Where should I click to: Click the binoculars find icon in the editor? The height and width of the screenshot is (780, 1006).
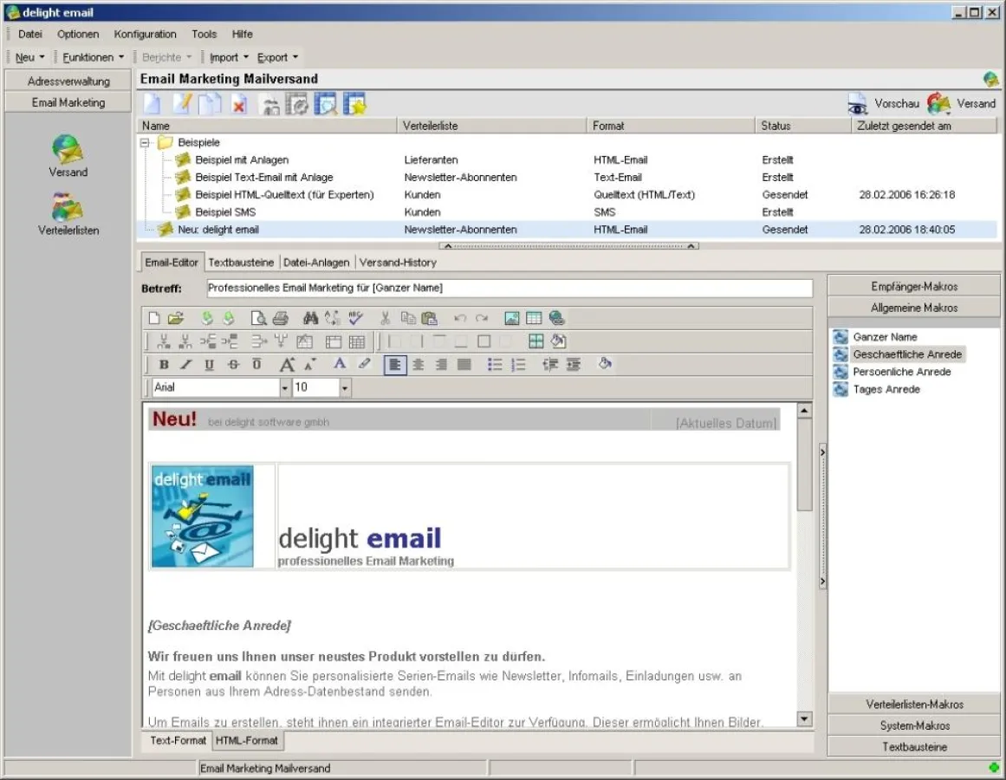coord(310,318)
